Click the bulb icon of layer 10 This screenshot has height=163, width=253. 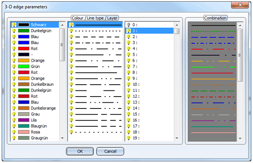click(129, 84)
